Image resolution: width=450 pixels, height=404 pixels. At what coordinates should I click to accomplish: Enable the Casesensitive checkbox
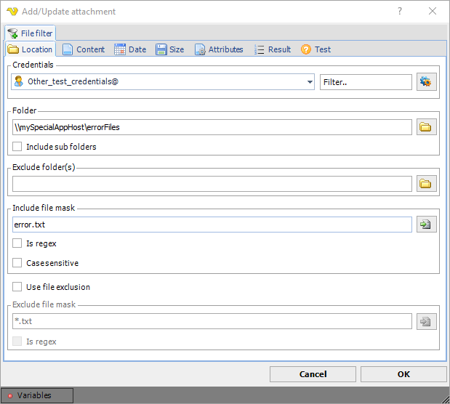tap(17, 263)
